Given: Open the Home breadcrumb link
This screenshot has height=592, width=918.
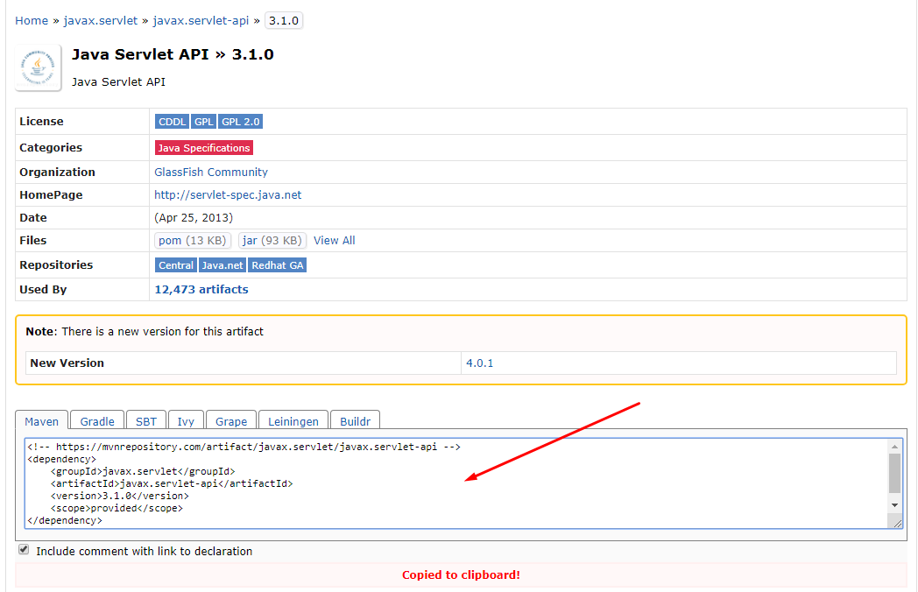Looking at the screenshot, I should pos(32,19).
